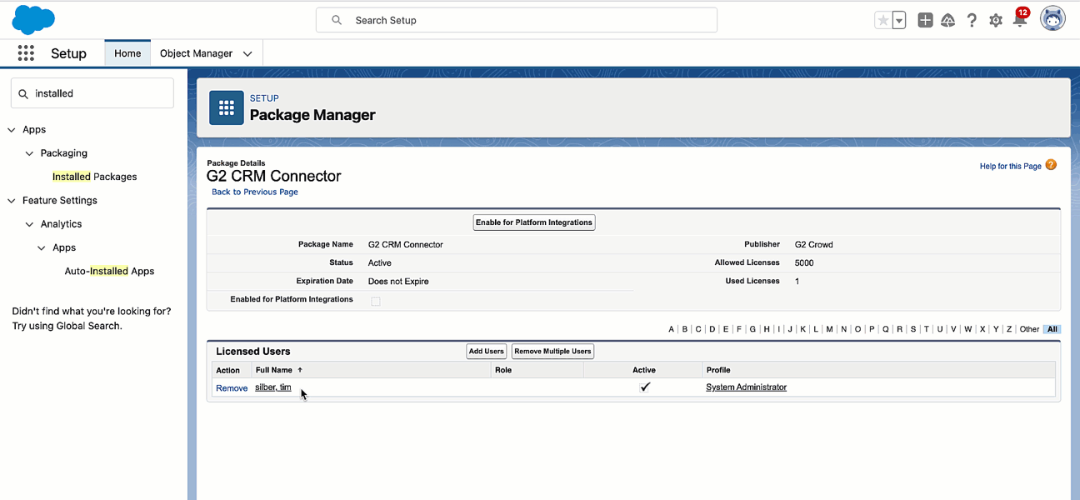Screen dimensions: 1080x500
Task: Open the Object Manager tab dropdown chevron
Action: point(247,53)
